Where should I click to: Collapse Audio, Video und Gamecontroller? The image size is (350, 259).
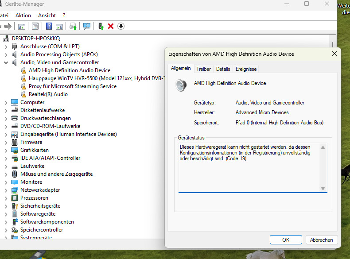click(6, 63)
